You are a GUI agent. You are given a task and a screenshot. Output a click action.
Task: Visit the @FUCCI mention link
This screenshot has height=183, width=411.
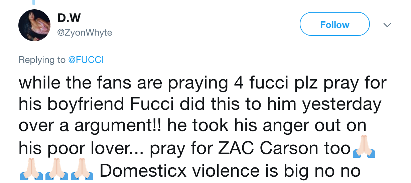pos(86,60)
